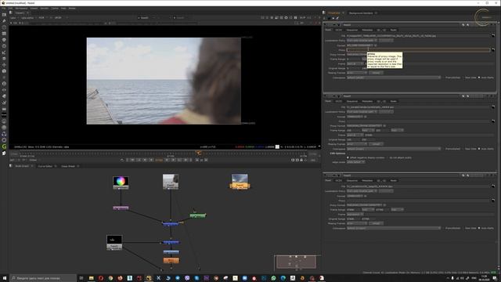The height and width of the screenshot is (282, 501).
Task: Open the viewer rgba channel dropdown
Action: [x=14, y=18]
